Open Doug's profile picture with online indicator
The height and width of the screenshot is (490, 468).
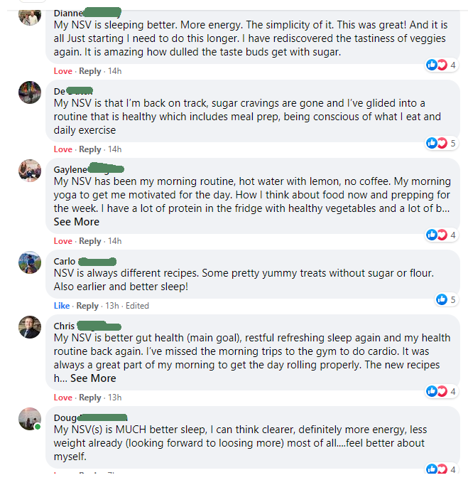coord(30,419)
